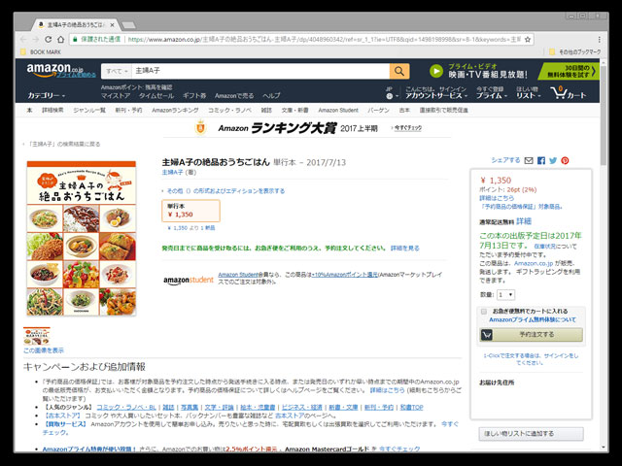This screenshot has height=466, width=622.
Task: Open the 主婦A子 author link
Action: [172, 173]
